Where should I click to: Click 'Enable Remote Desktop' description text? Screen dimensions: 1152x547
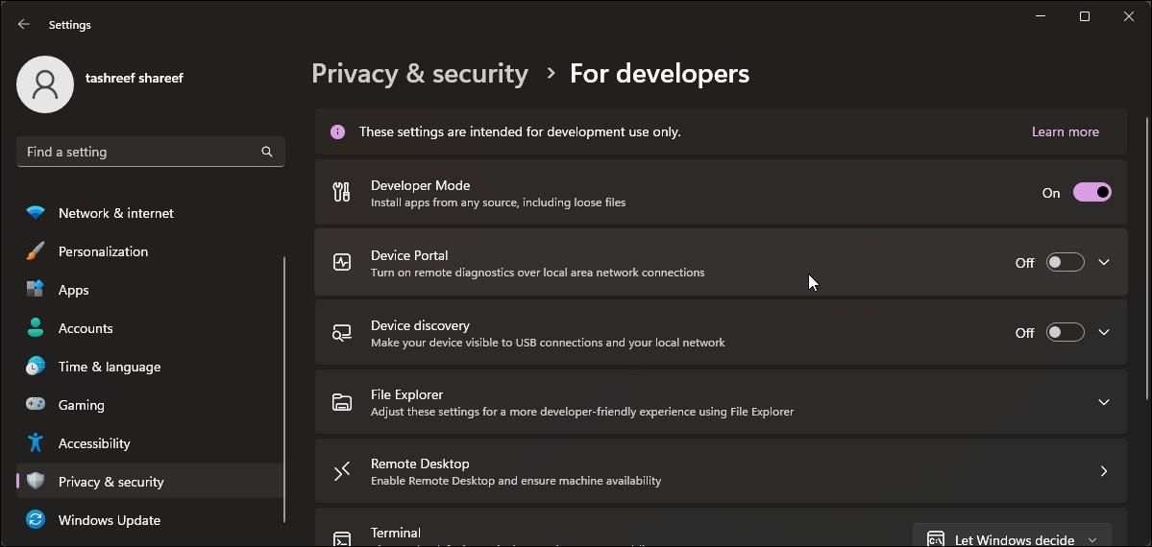(x=516, y=481)
